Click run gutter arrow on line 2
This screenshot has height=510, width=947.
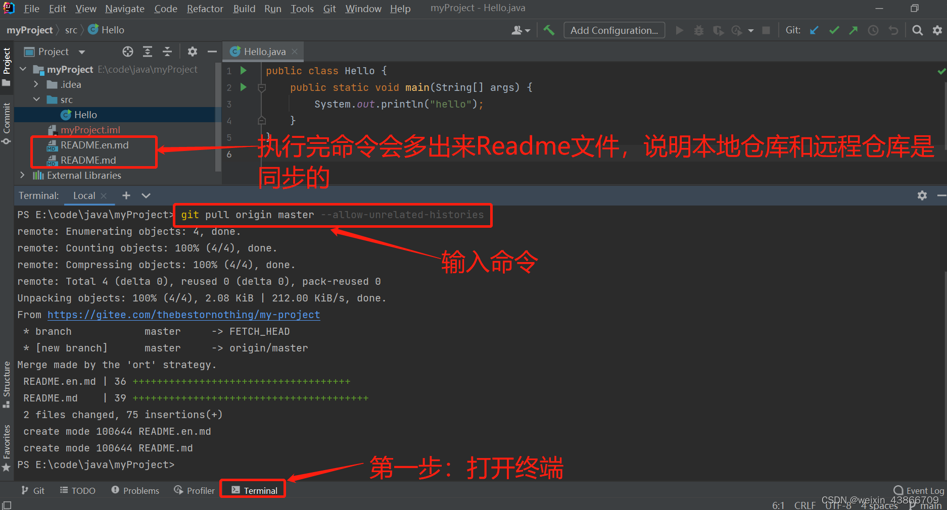(244, 87)
